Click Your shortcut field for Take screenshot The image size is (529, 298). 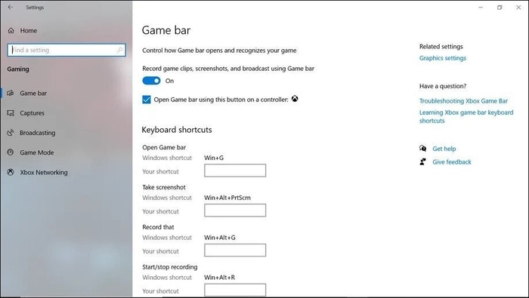click(x=235, y=210)
